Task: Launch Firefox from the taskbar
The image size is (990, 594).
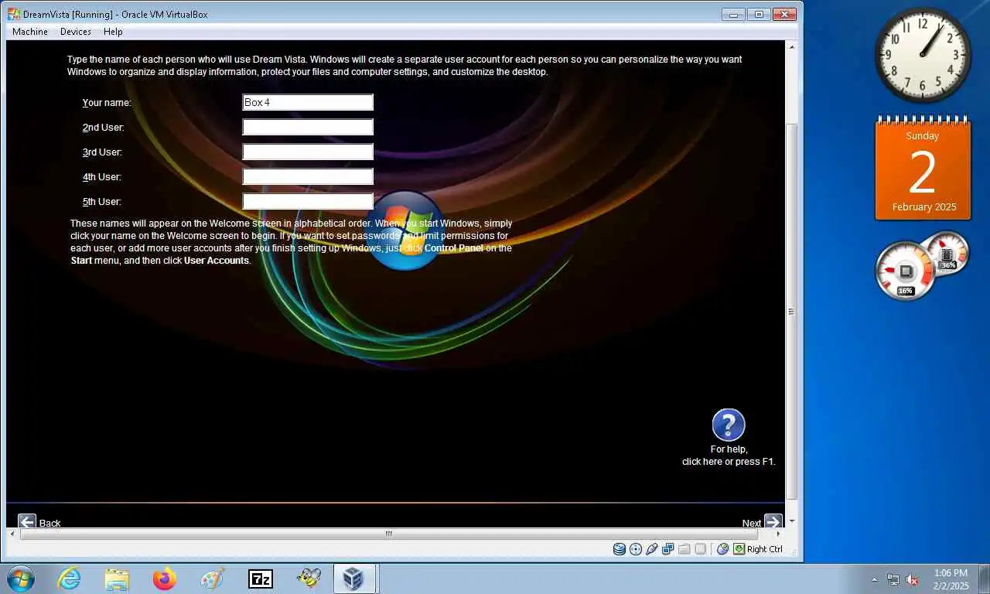Action: click(x=165, y=579)
